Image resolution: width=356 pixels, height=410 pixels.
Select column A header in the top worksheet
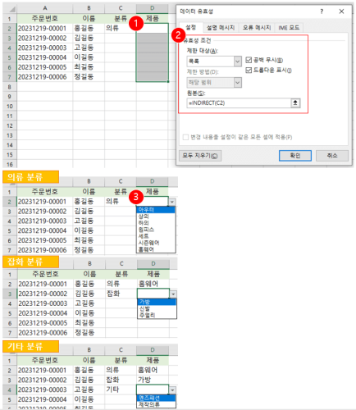pos(45,8)
